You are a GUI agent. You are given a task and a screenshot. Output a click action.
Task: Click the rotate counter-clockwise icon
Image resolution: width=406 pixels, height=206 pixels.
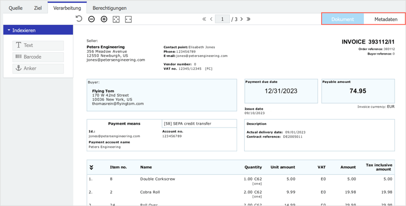coord(79,19)
